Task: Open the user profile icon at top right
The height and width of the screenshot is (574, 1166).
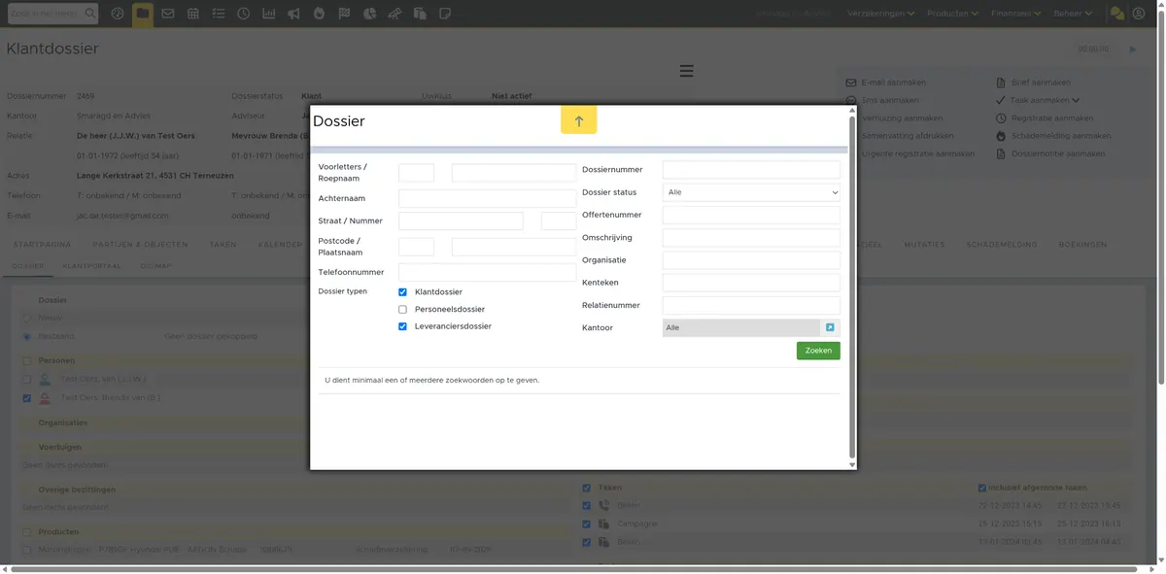Action: 1139,14
